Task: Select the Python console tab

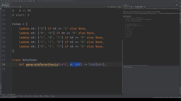Action: click(126, 5)
